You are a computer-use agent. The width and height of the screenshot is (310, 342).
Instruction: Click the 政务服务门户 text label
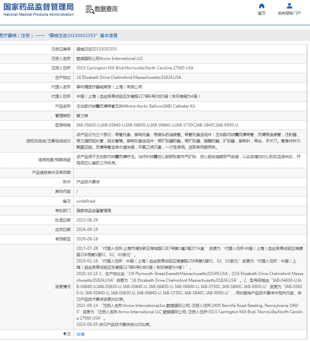coord(289,13)
